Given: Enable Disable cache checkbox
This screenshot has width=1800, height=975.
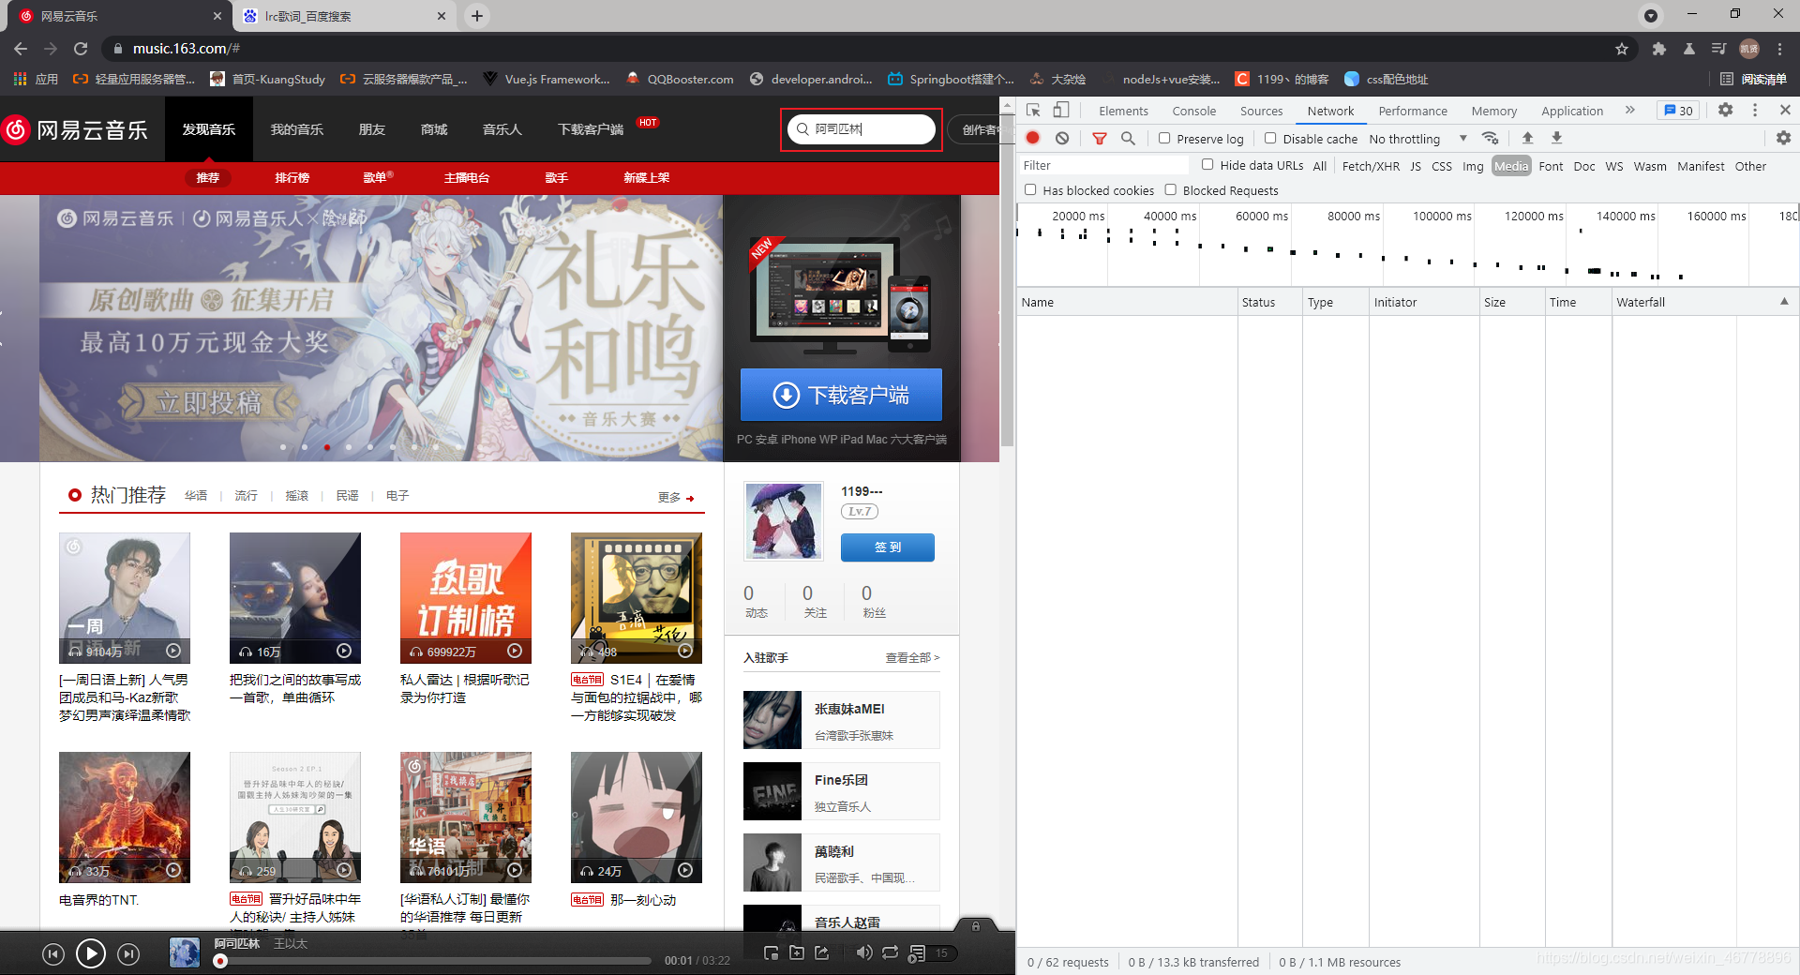Looking at the screenshot, I should pyautogui.click(x=1270, y=138).
